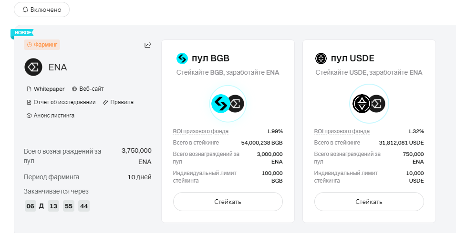The image size is (456, 233).
Task: Click the BGB logo in пул BGB title
Action: (182, 58)
